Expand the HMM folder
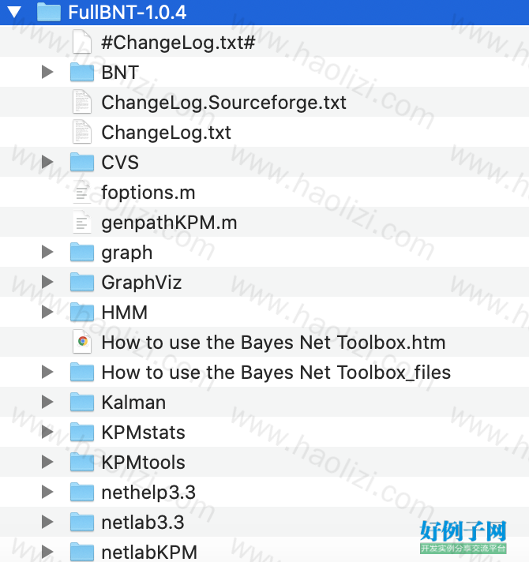Image resolution: width=529 pixels, height=562 pixels. (x=47, y=312)
